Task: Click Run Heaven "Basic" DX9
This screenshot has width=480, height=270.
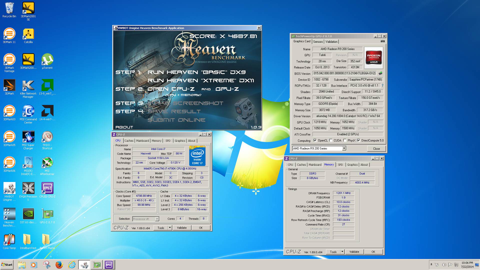Action: (196, 72)
